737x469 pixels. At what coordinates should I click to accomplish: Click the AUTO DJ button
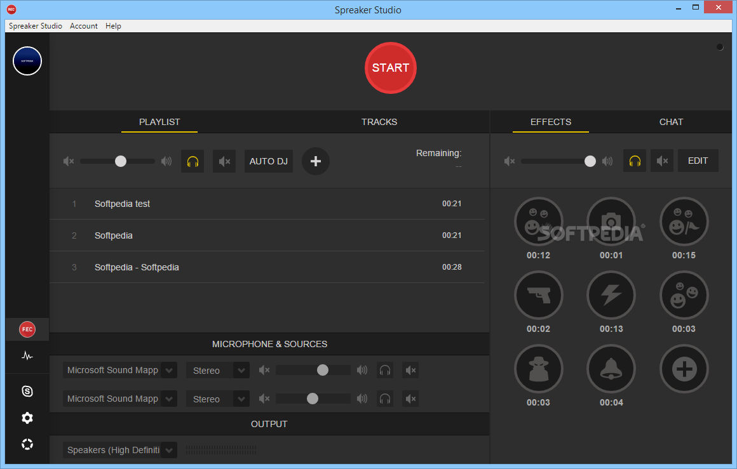point(269,161)
